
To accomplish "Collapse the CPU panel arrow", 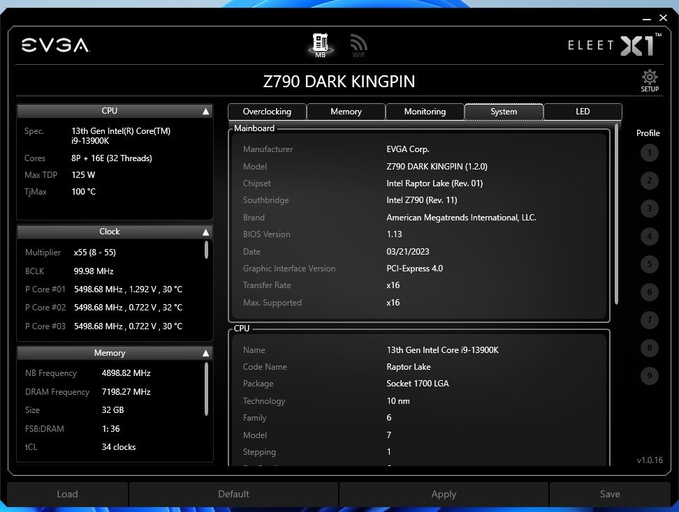I will tap(205, 112).
